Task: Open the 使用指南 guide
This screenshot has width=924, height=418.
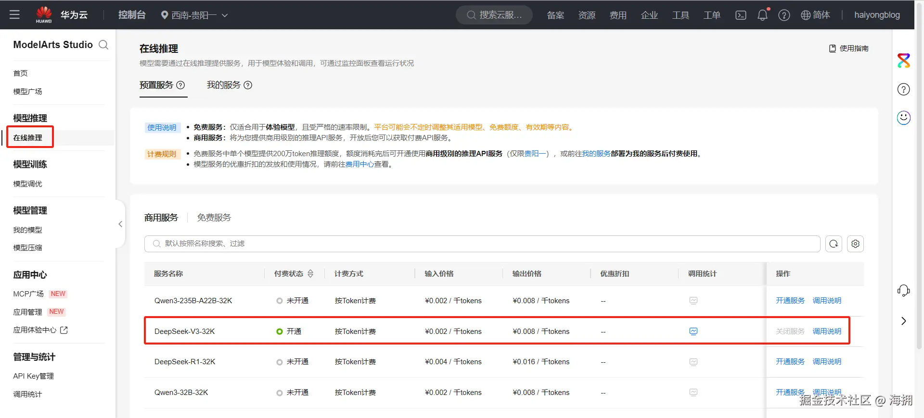Action: (849, 49)
